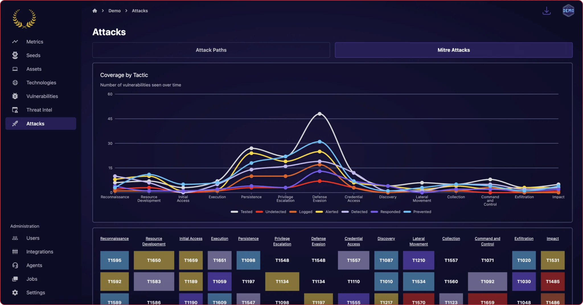
Task: Open the DEMO profile avatar
Action: [568, 11]
